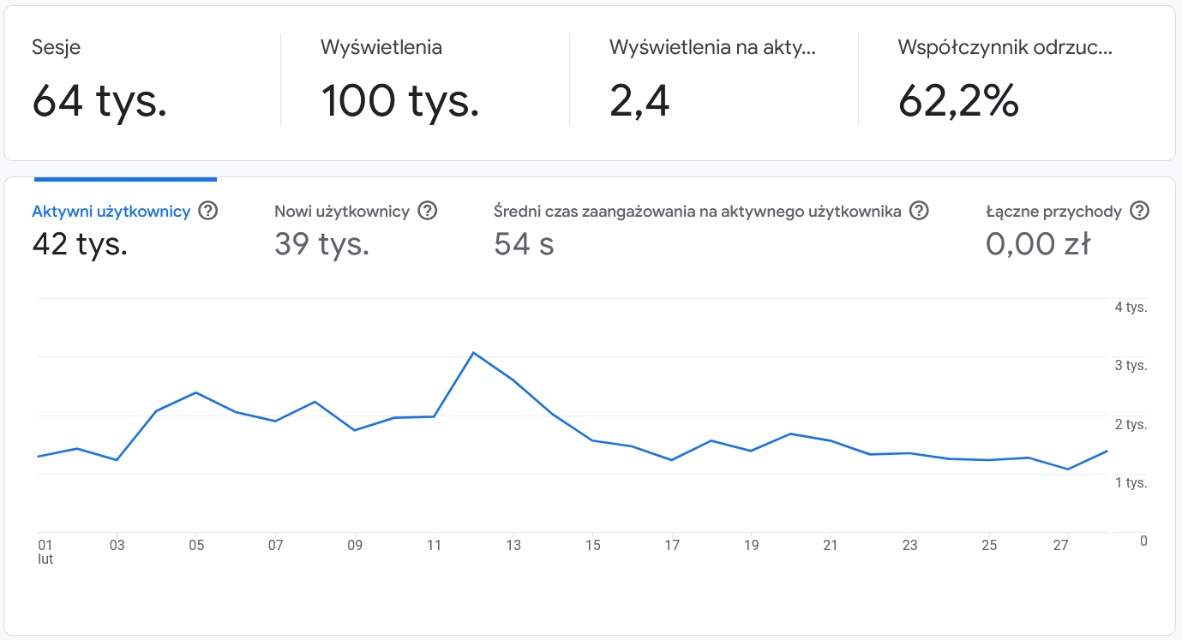This screenshot has width=1182, height=640.
Task: Click the 54 s engagement time value
Action: pos(524,245)
